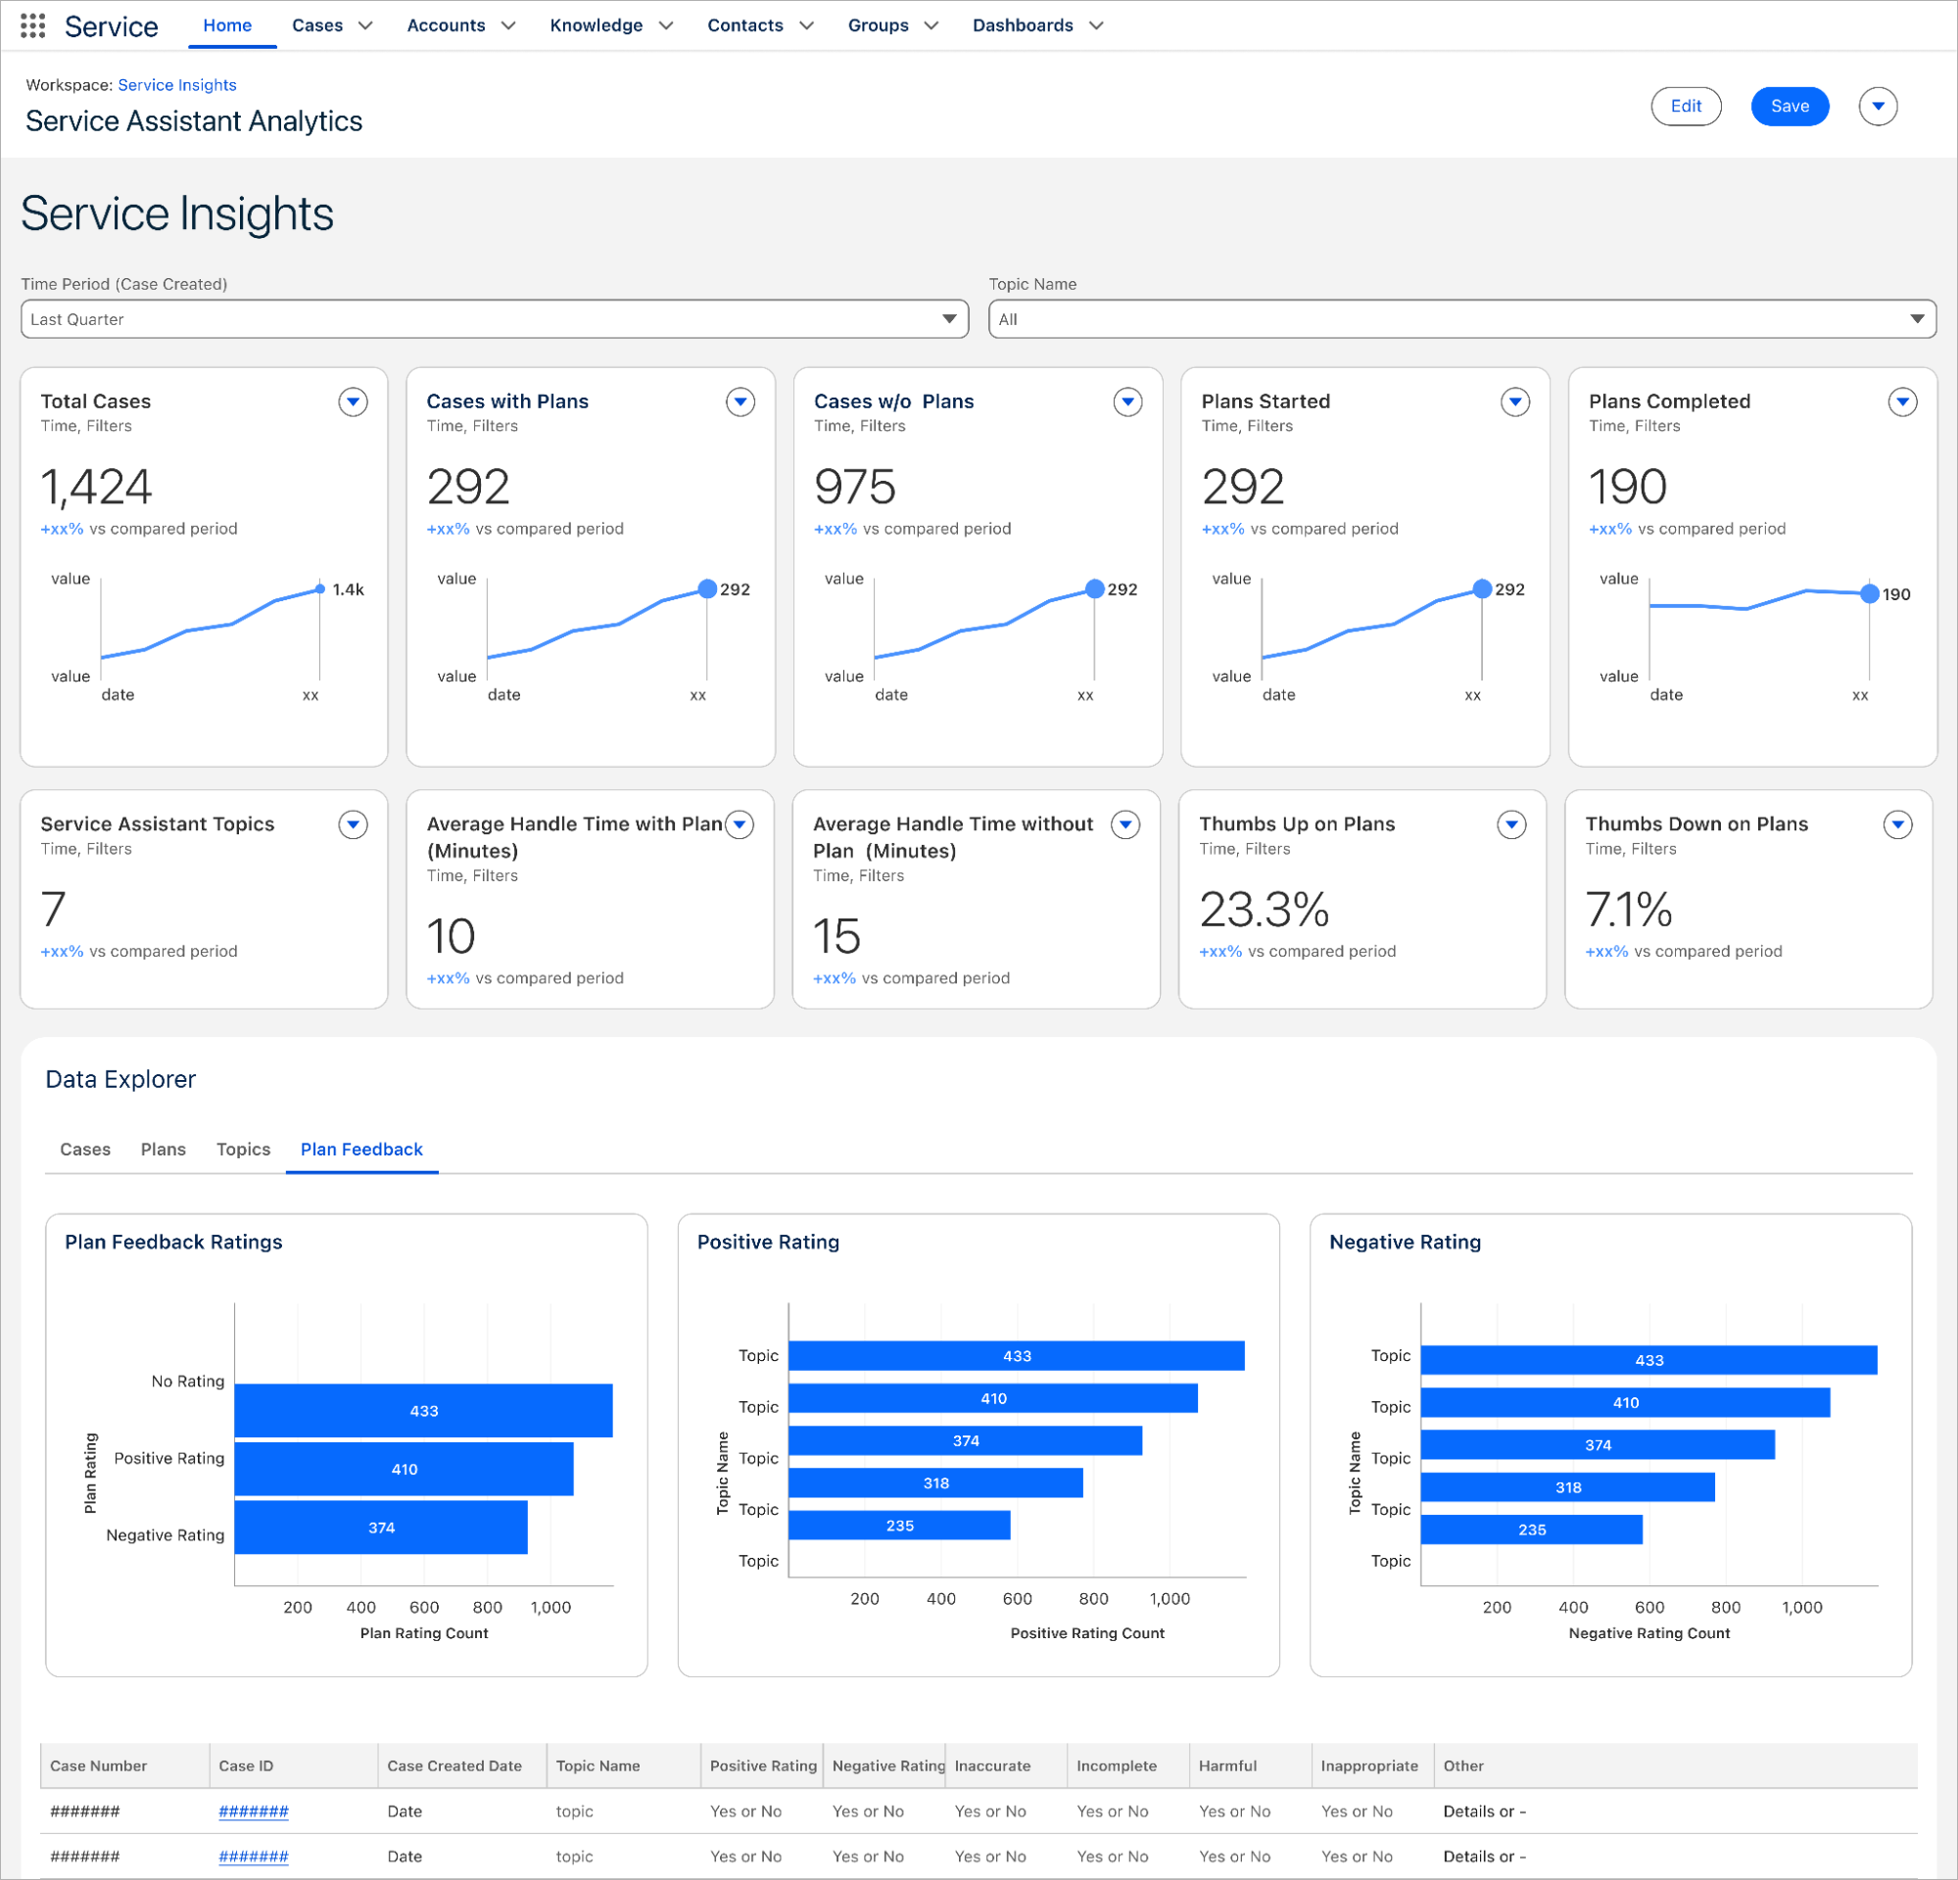1958x1880 pixels.
Task: Open Average Handle Time without Plan menu
Action: 1125,824
